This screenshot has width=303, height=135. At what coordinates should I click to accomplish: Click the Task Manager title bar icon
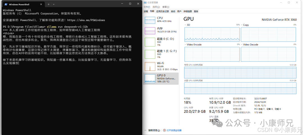[145, 3]
